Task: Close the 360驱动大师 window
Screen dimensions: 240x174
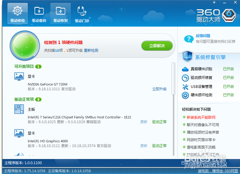Action: (235, 2)
